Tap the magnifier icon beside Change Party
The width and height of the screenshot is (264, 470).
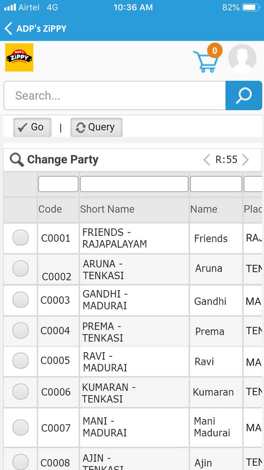17,160
